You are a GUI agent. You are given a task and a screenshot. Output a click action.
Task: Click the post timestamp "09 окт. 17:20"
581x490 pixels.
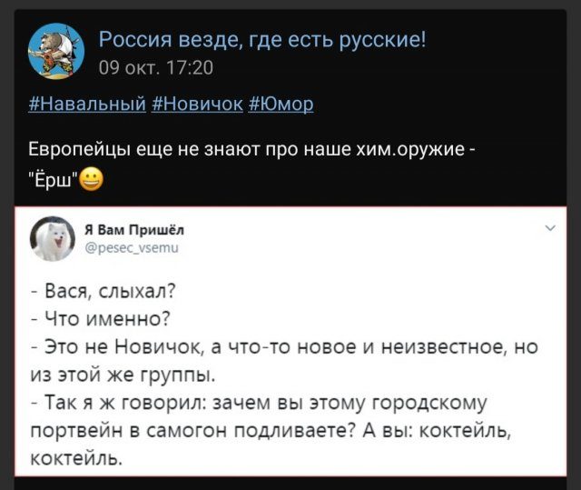coord(155,66)
